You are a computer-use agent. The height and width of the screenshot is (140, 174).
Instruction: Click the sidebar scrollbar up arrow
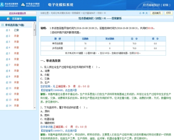pos(34,23)
